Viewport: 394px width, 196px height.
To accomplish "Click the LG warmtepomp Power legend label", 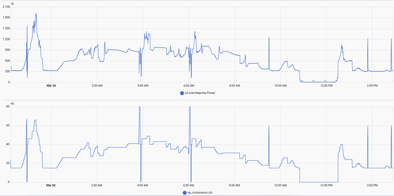I will [200, 93].
